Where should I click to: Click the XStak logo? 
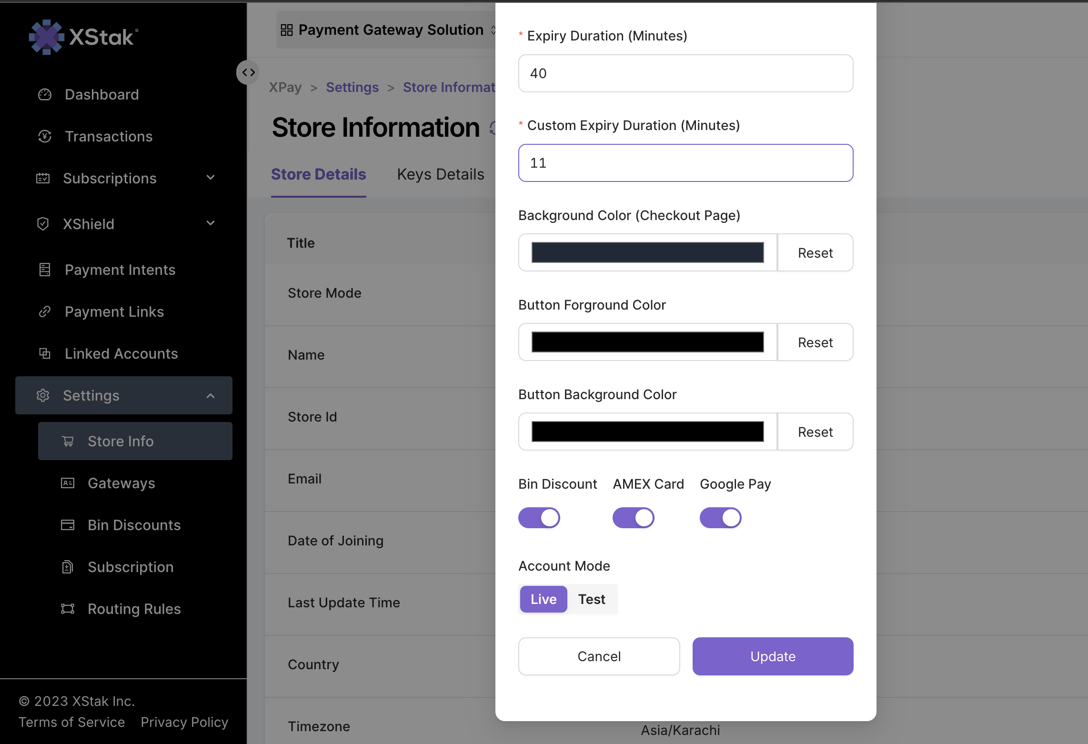click(x=84, y=37)
